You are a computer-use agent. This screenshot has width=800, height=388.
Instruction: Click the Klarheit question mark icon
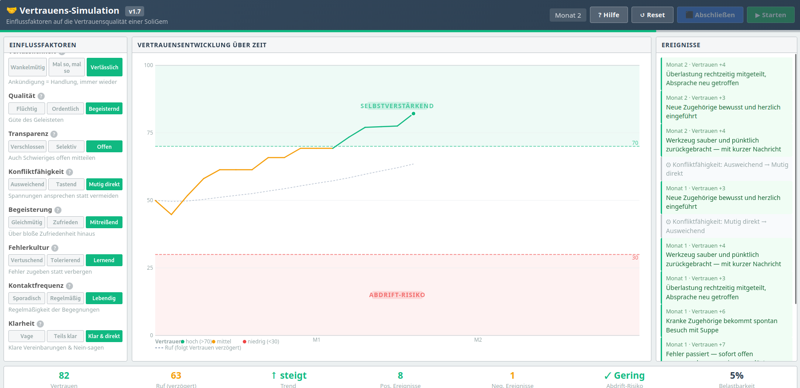(x=40, y=324)
